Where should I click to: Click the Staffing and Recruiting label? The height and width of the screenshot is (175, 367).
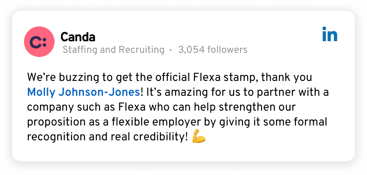[113, 50]
